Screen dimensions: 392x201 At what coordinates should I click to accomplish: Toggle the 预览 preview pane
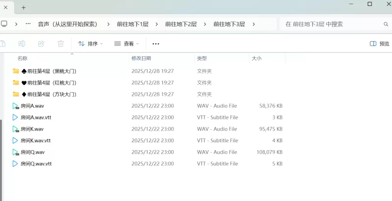pos(379,44)
